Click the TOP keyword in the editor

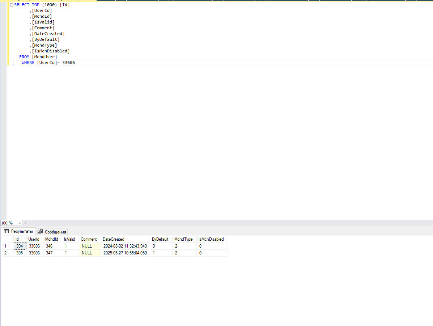click(35, 5)
